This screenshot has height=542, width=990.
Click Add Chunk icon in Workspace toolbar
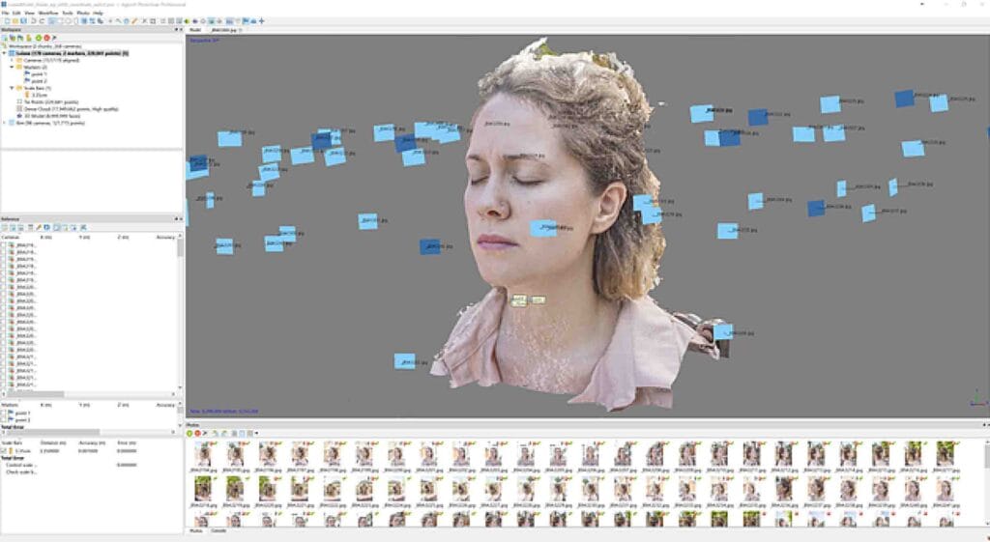point(6,38)
